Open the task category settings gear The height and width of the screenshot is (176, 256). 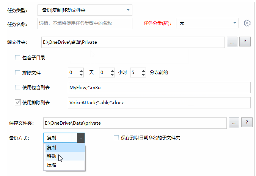(x=247, y=23)
